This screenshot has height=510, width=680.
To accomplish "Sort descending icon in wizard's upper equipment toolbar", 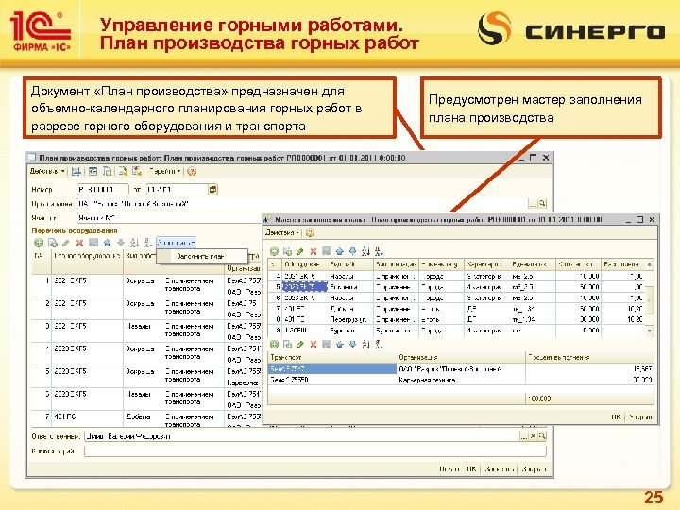I will pos(380,251).
